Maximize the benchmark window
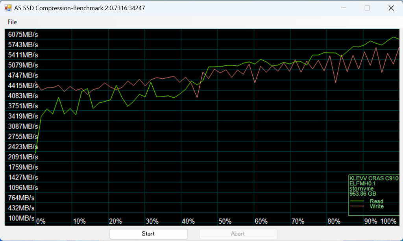The image size is (403, 241). click(x=367, y=8)
